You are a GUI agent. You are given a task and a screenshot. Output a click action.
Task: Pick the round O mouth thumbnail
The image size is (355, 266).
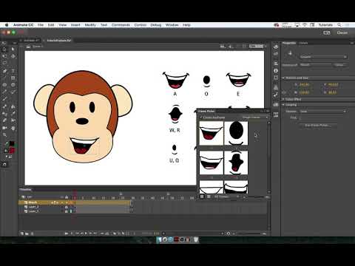point(236,133)
